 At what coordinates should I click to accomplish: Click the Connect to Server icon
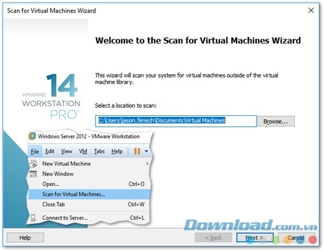(x=33, y=218)
